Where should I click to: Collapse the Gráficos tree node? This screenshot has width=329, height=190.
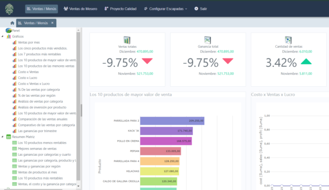click(x=2, y=36)
